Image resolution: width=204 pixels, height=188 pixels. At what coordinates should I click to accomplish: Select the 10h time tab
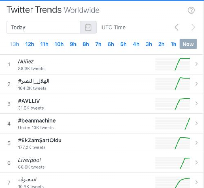coord(59,44)
